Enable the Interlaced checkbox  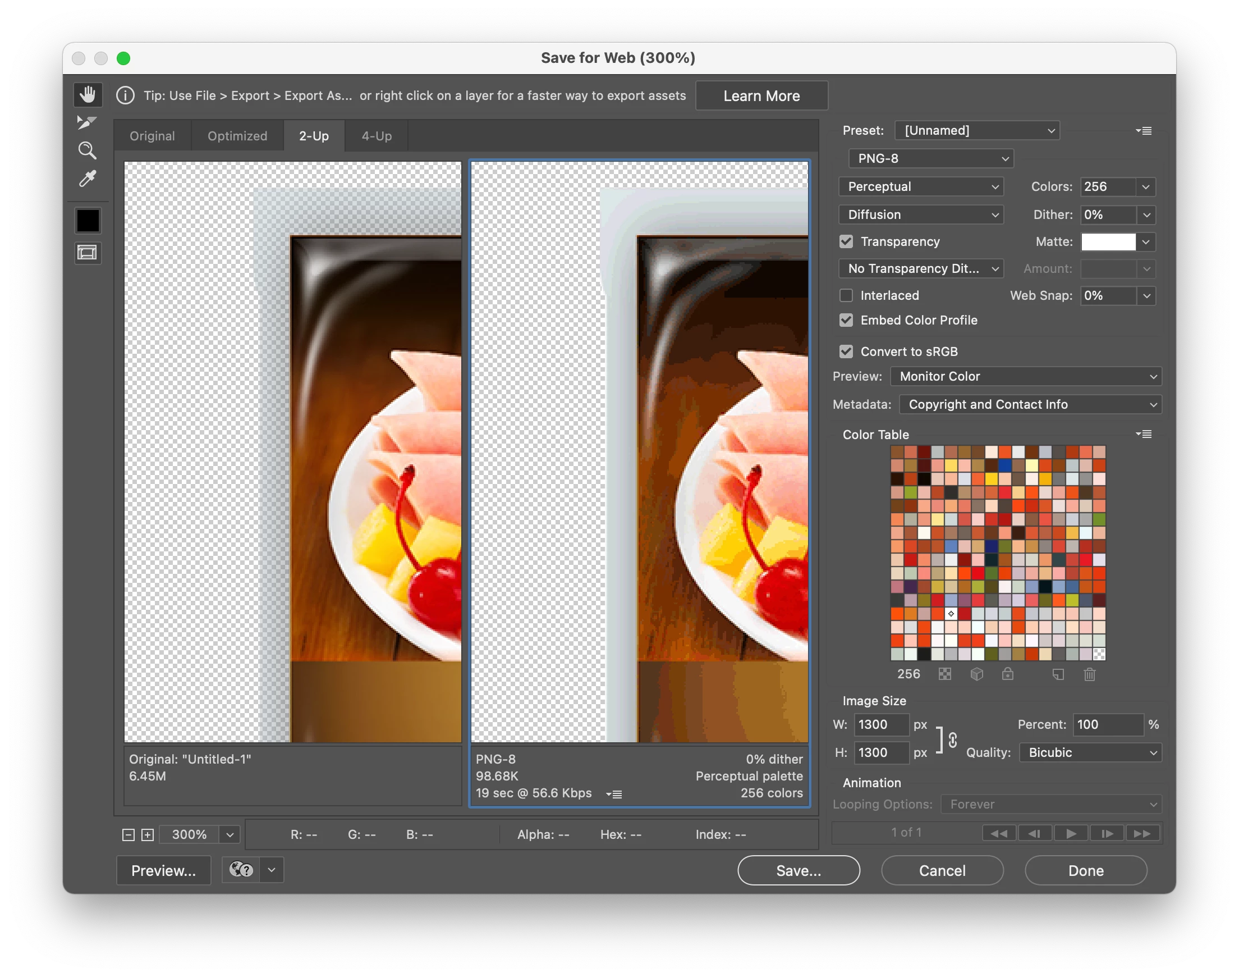(x=846, y=296)
